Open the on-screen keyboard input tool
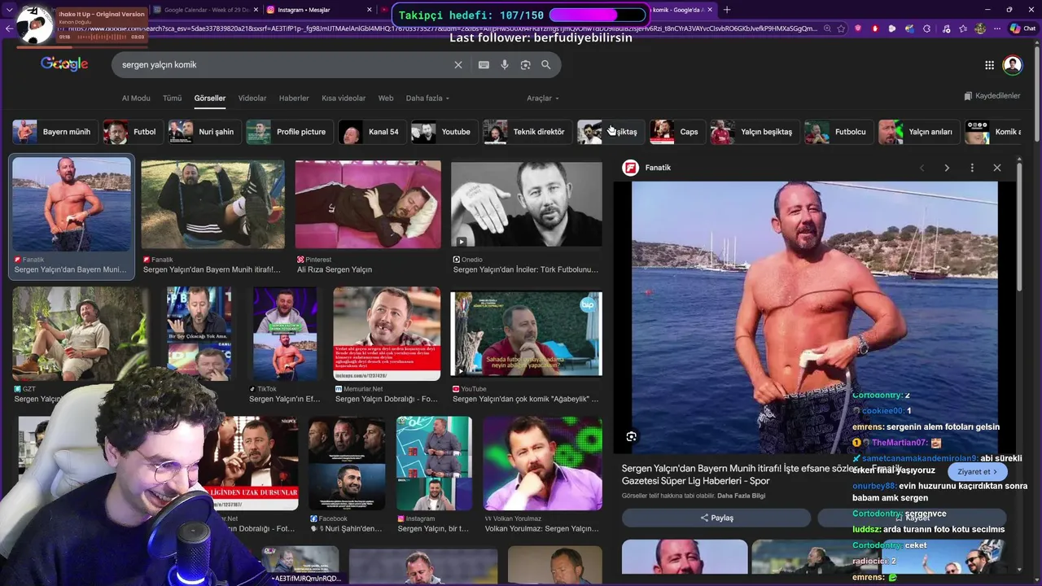Screen dimensions: 1042x586 point(484,65)
